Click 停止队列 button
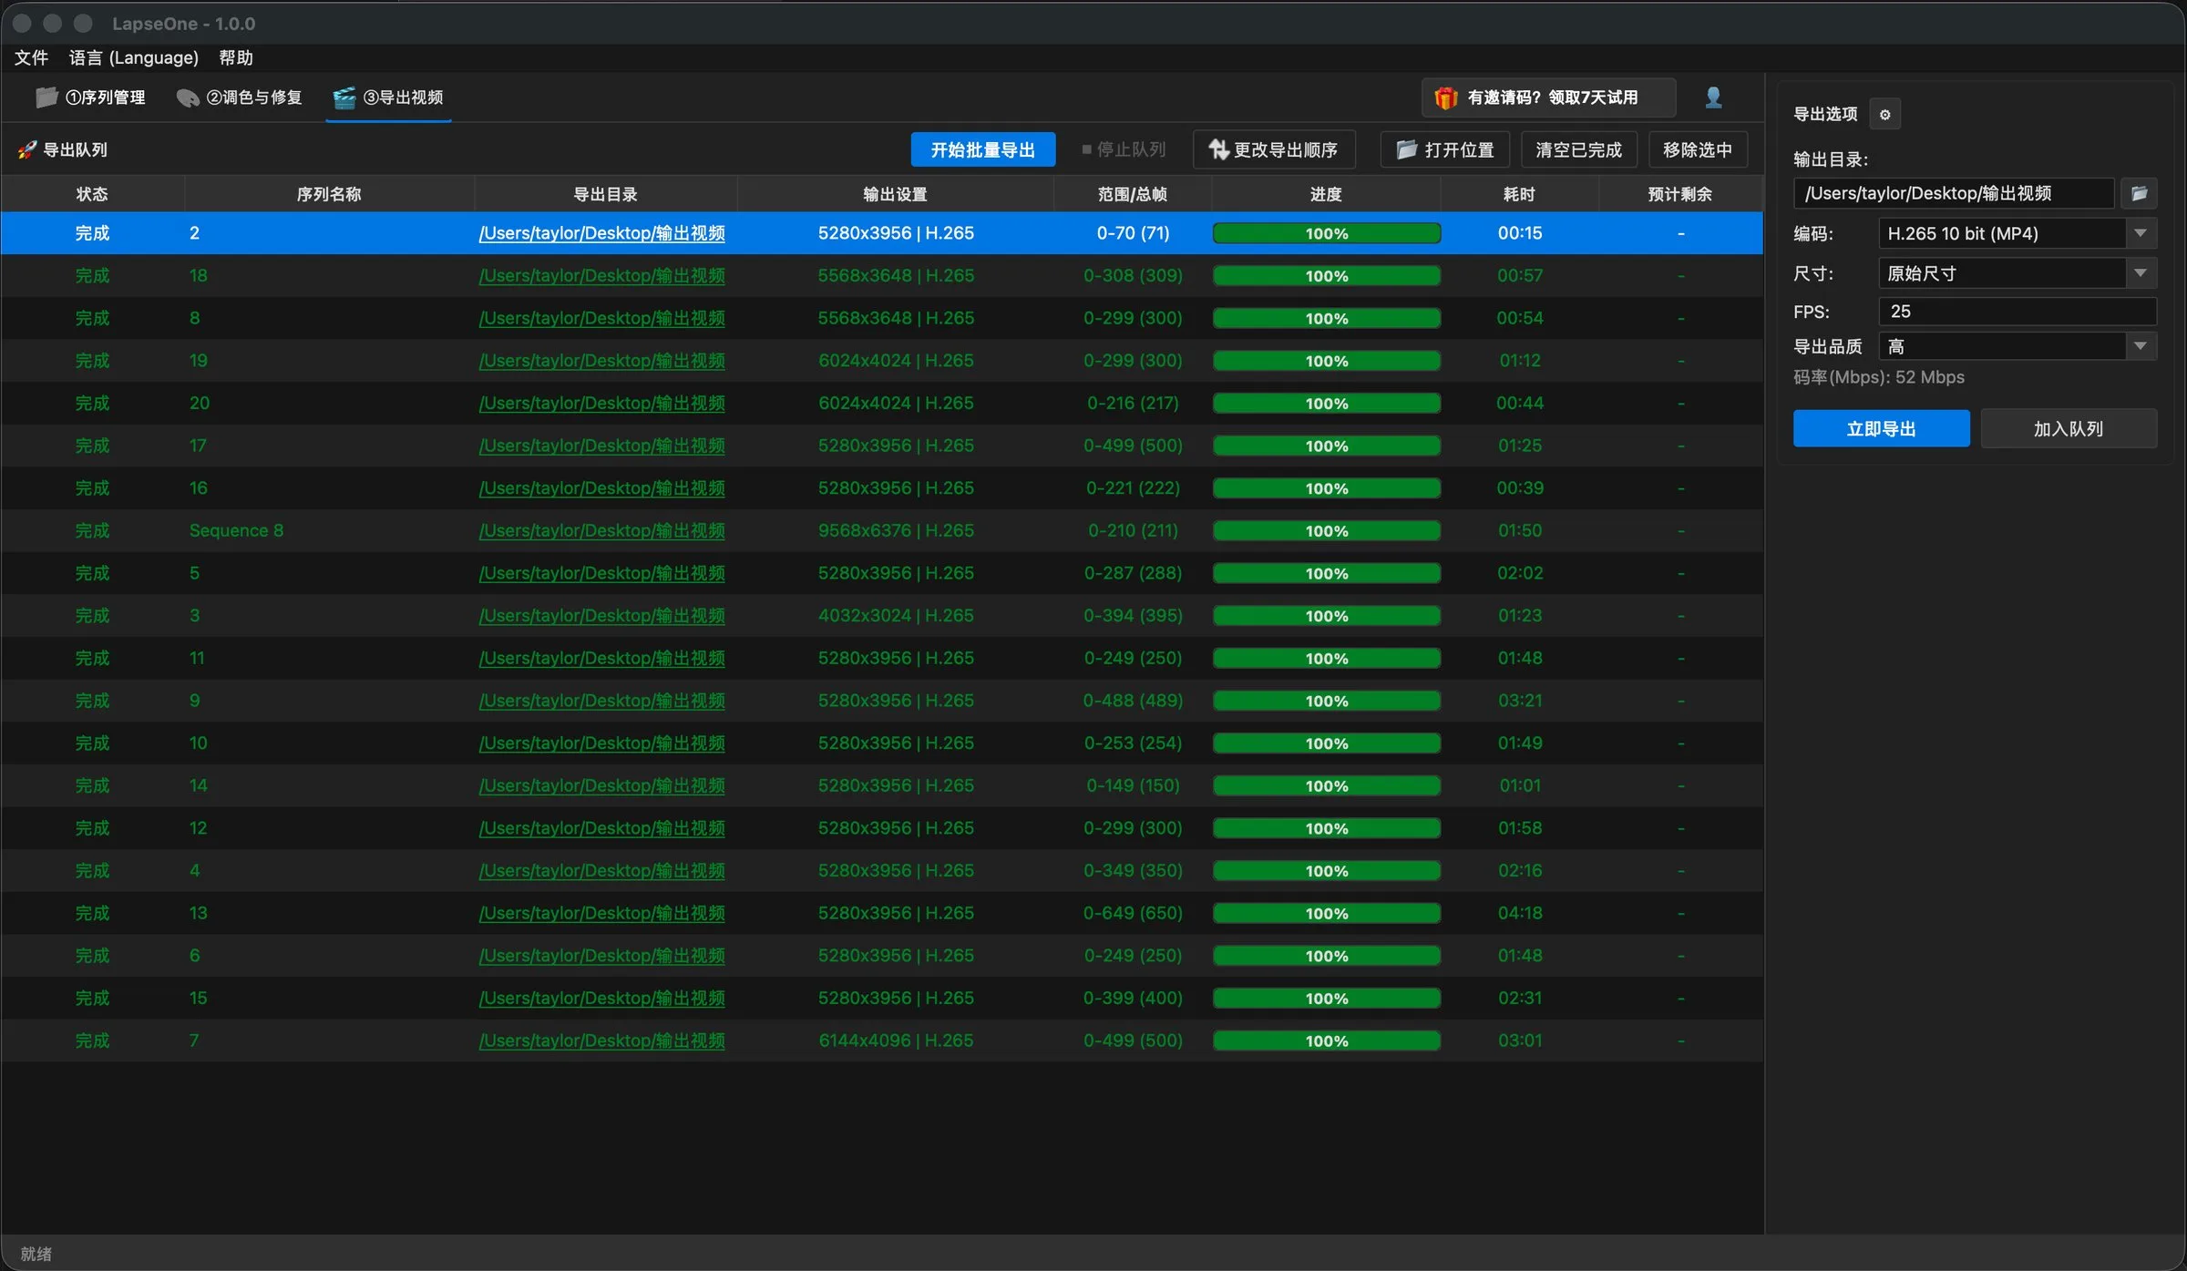 tap(1124, 149)
